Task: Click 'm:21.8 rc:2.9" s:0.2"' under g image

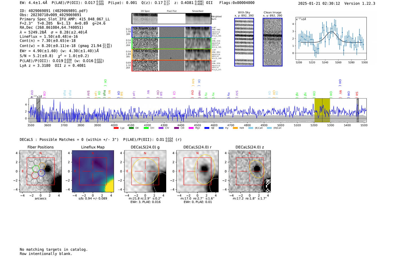Action: coord(145,198)
